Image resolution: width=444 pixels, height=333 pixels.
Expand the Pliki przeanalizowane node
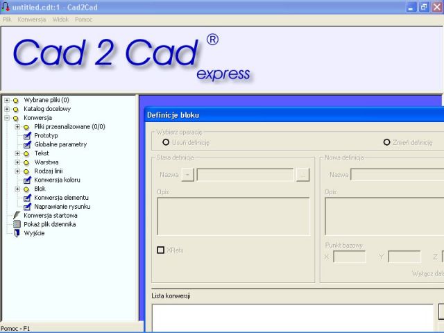(x=17, y=127)
